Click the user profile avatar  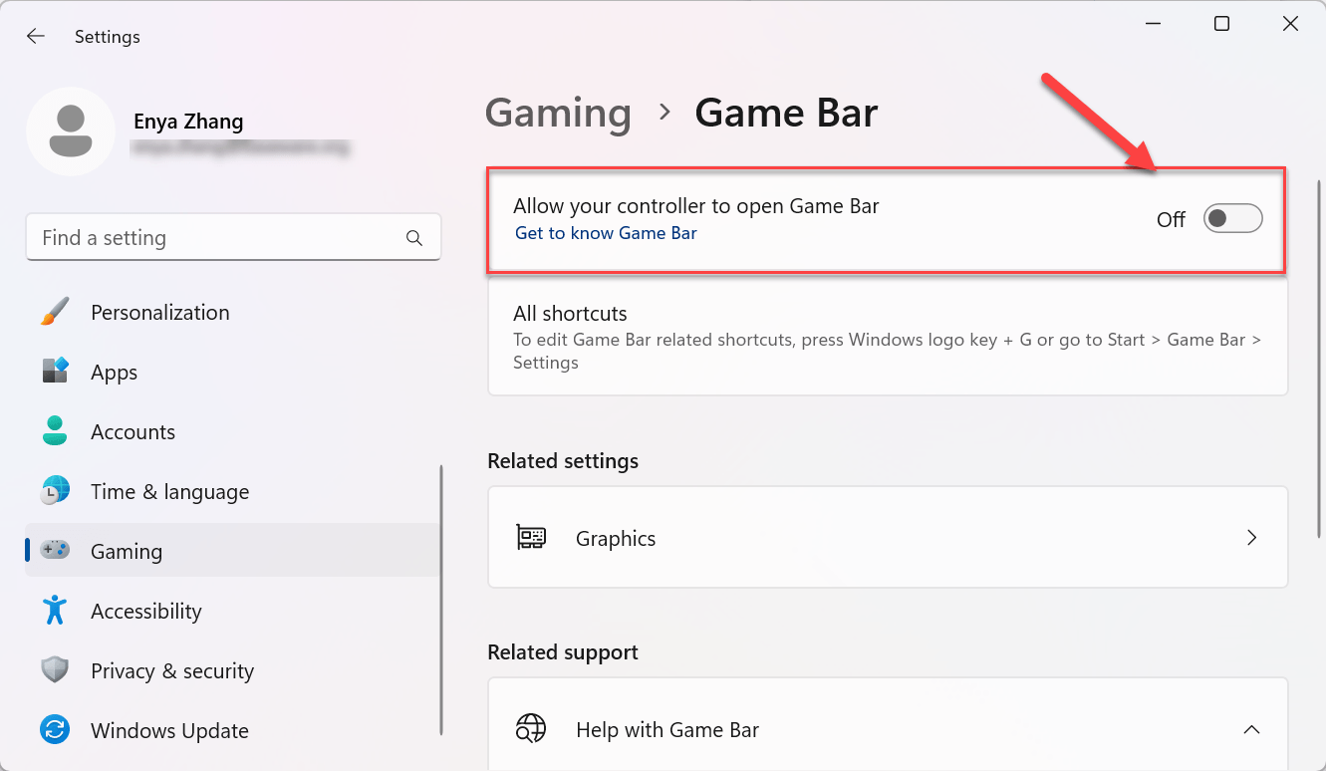point(71,131)
